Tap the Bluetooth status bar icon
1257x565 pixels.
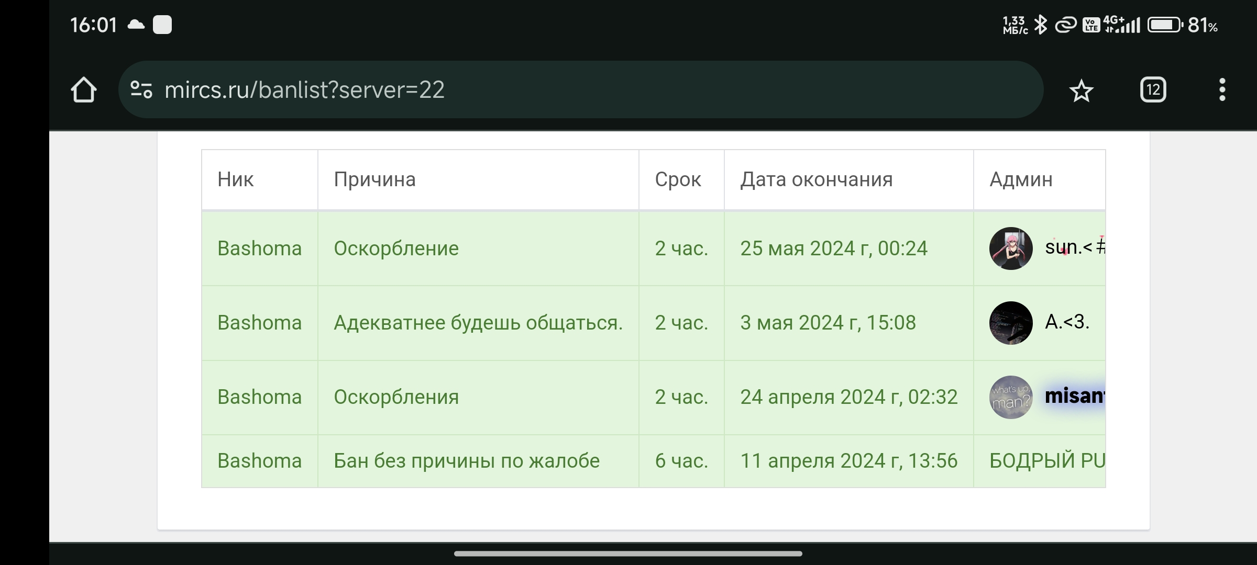click(x=1041, y=25)
